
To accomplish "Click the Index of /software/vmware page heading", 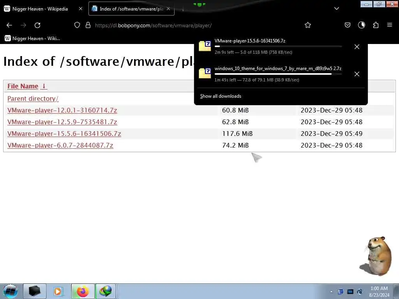I will click(99, 62).
